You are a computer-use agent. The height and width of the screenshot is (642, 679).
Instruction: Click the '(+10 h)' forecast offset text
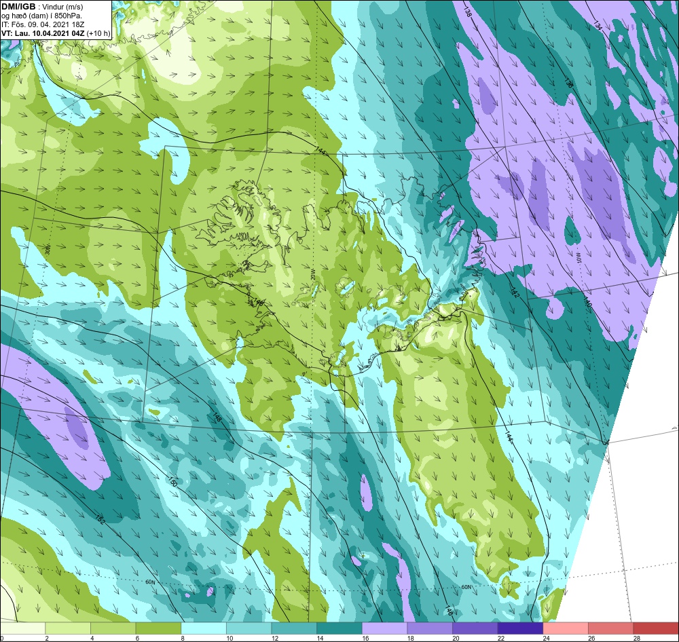(98, 33)
